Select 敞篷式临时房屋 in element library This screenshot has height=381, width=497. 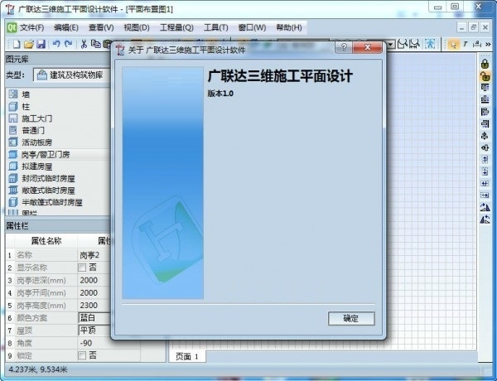click(x=59, y=190)
